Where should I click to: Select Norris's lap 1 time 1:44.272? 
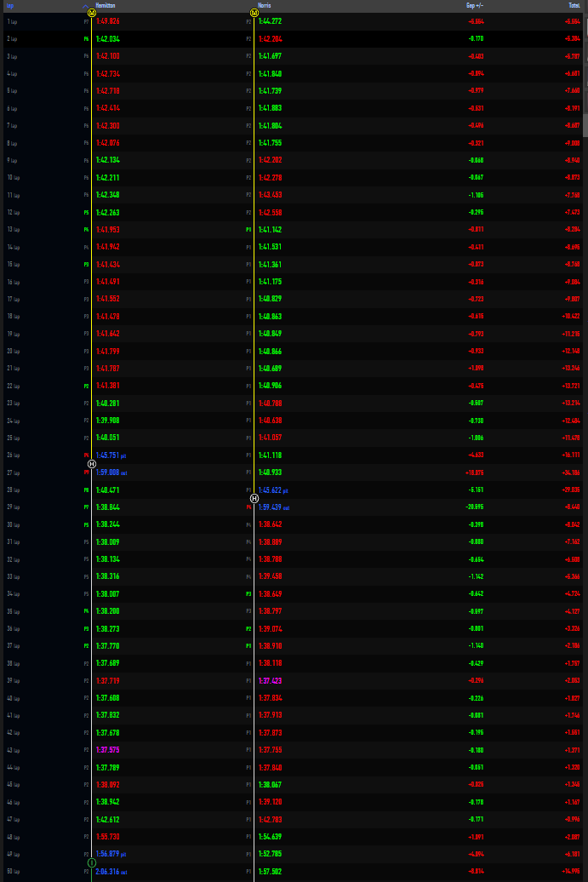click(271, 21)
